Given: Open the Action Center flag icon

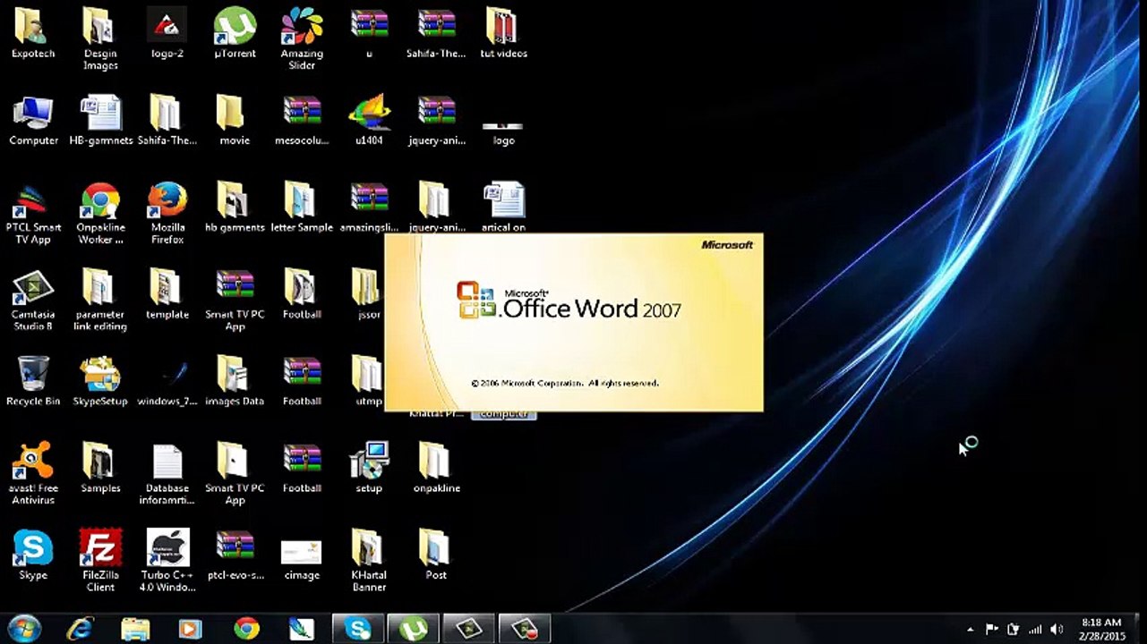Looking at the screenshot, I should coord(991,629).
